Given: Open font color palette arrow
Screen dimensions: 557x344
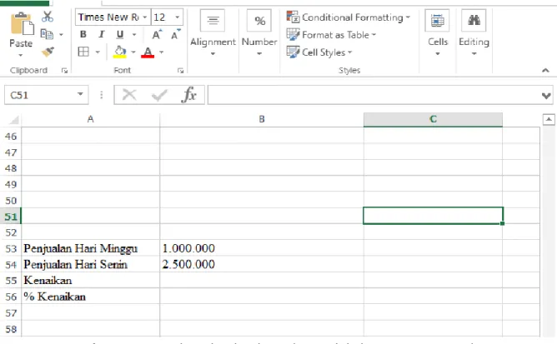Looking at the screenshot, I should [x=162, y=52].
